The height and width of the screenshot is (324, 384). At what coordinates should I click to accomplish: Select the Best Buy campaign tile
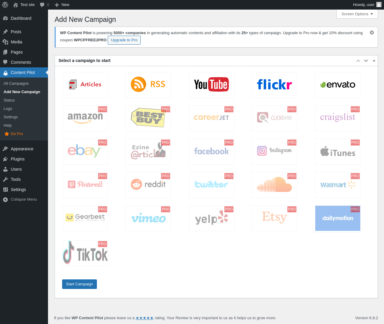coord(148,118)
